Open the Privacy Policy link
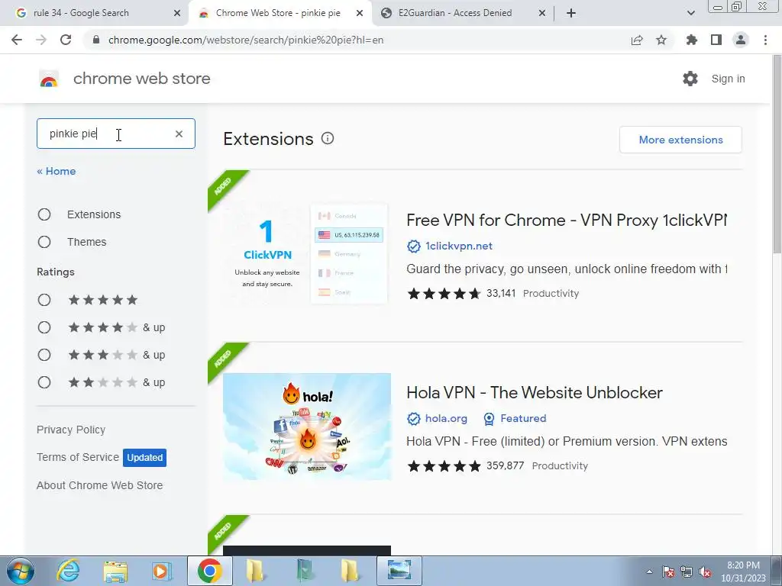782x586 pixels. point(71,430)
